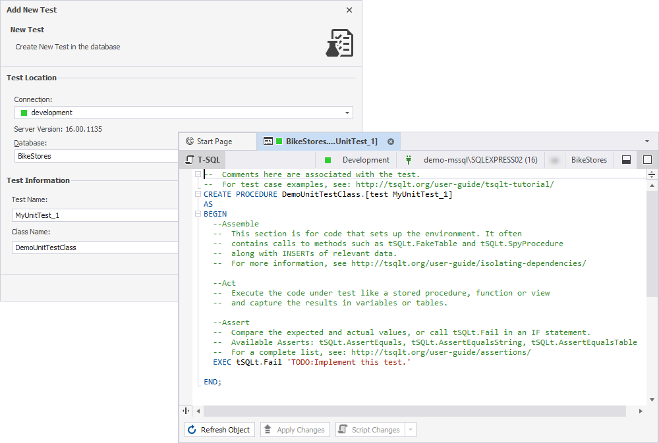Click the server plug icon beside demo-mssql\SQLEXPRESS02
This screenshot has height=443, width=659.
click(x=409, y=159)
